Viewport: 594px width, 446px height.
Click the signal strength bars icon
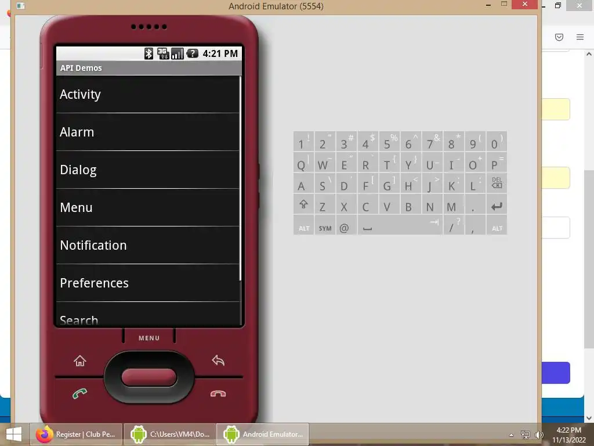178,53
